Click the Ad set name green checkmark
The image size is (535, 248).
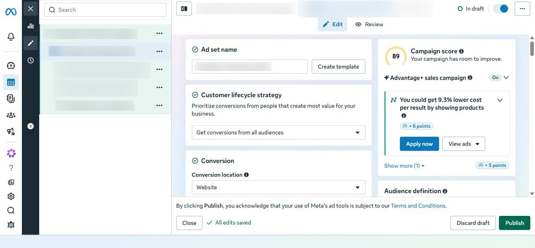pos(195,50)
